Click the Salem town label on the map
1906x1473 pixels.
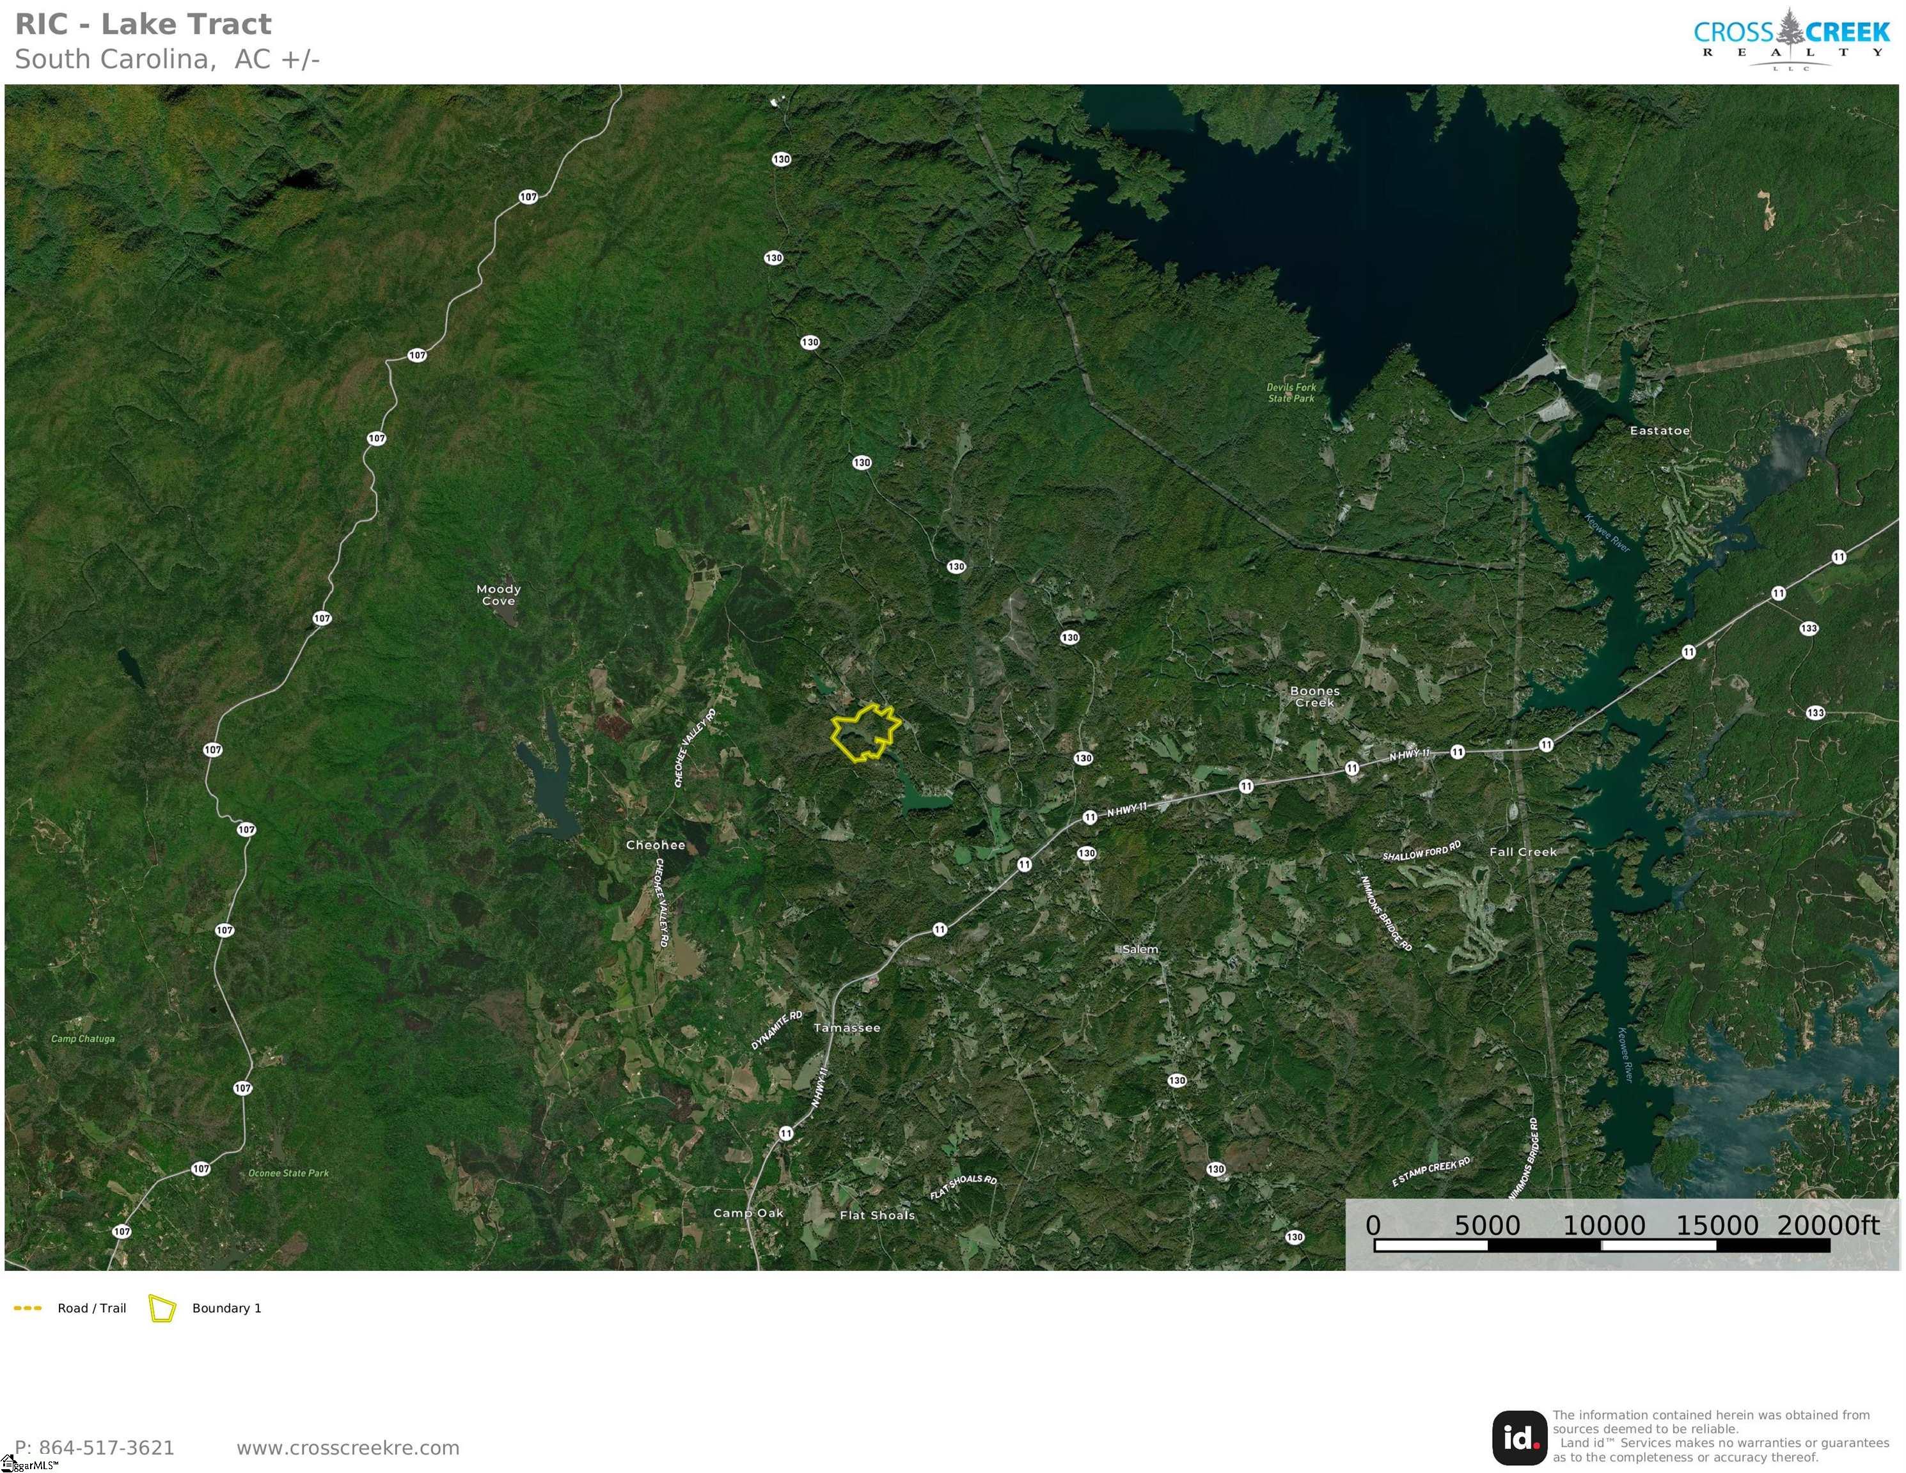pos(1140,949)
